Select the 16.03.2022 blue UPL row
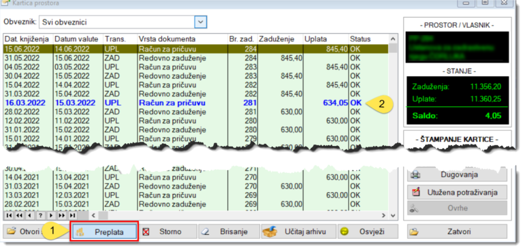Viewport: 523px width, 249px height. [196, 103]
